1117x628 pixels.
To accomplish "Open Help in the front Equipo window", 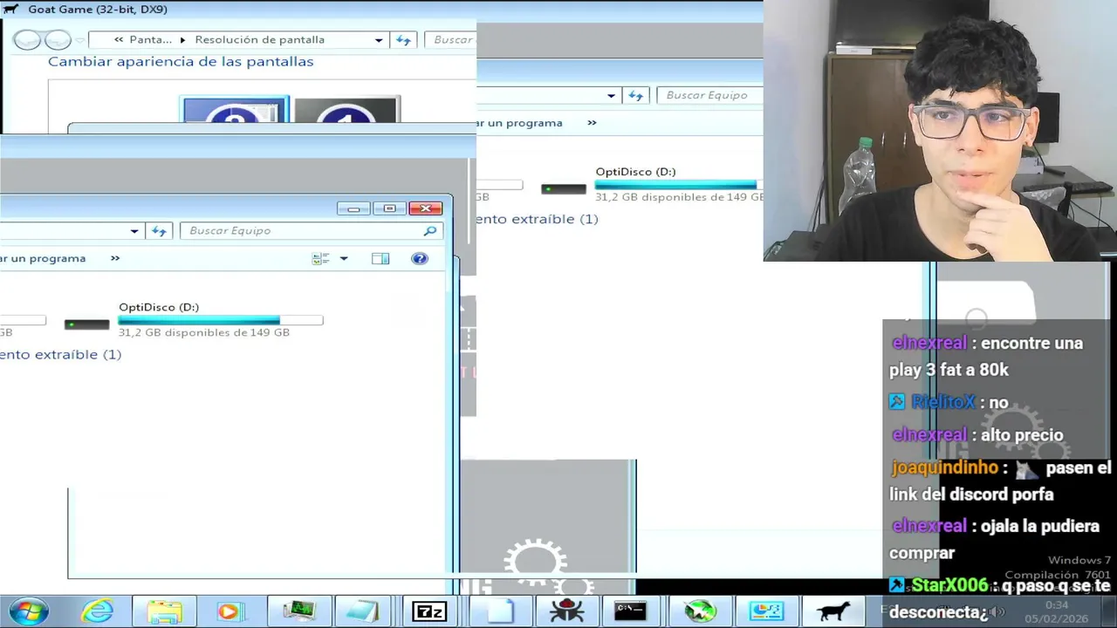I will (x=420, y=259).
